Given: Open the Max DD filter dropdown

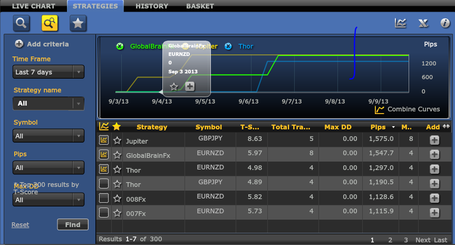Looking at the screenshot, I should pos(49,200).
